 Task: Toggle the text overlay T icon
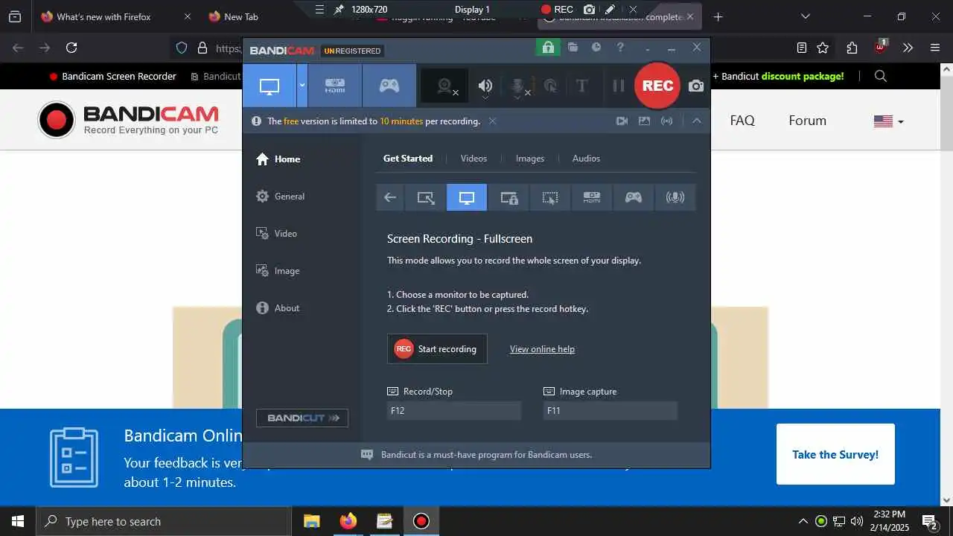(x=582, y=86)
